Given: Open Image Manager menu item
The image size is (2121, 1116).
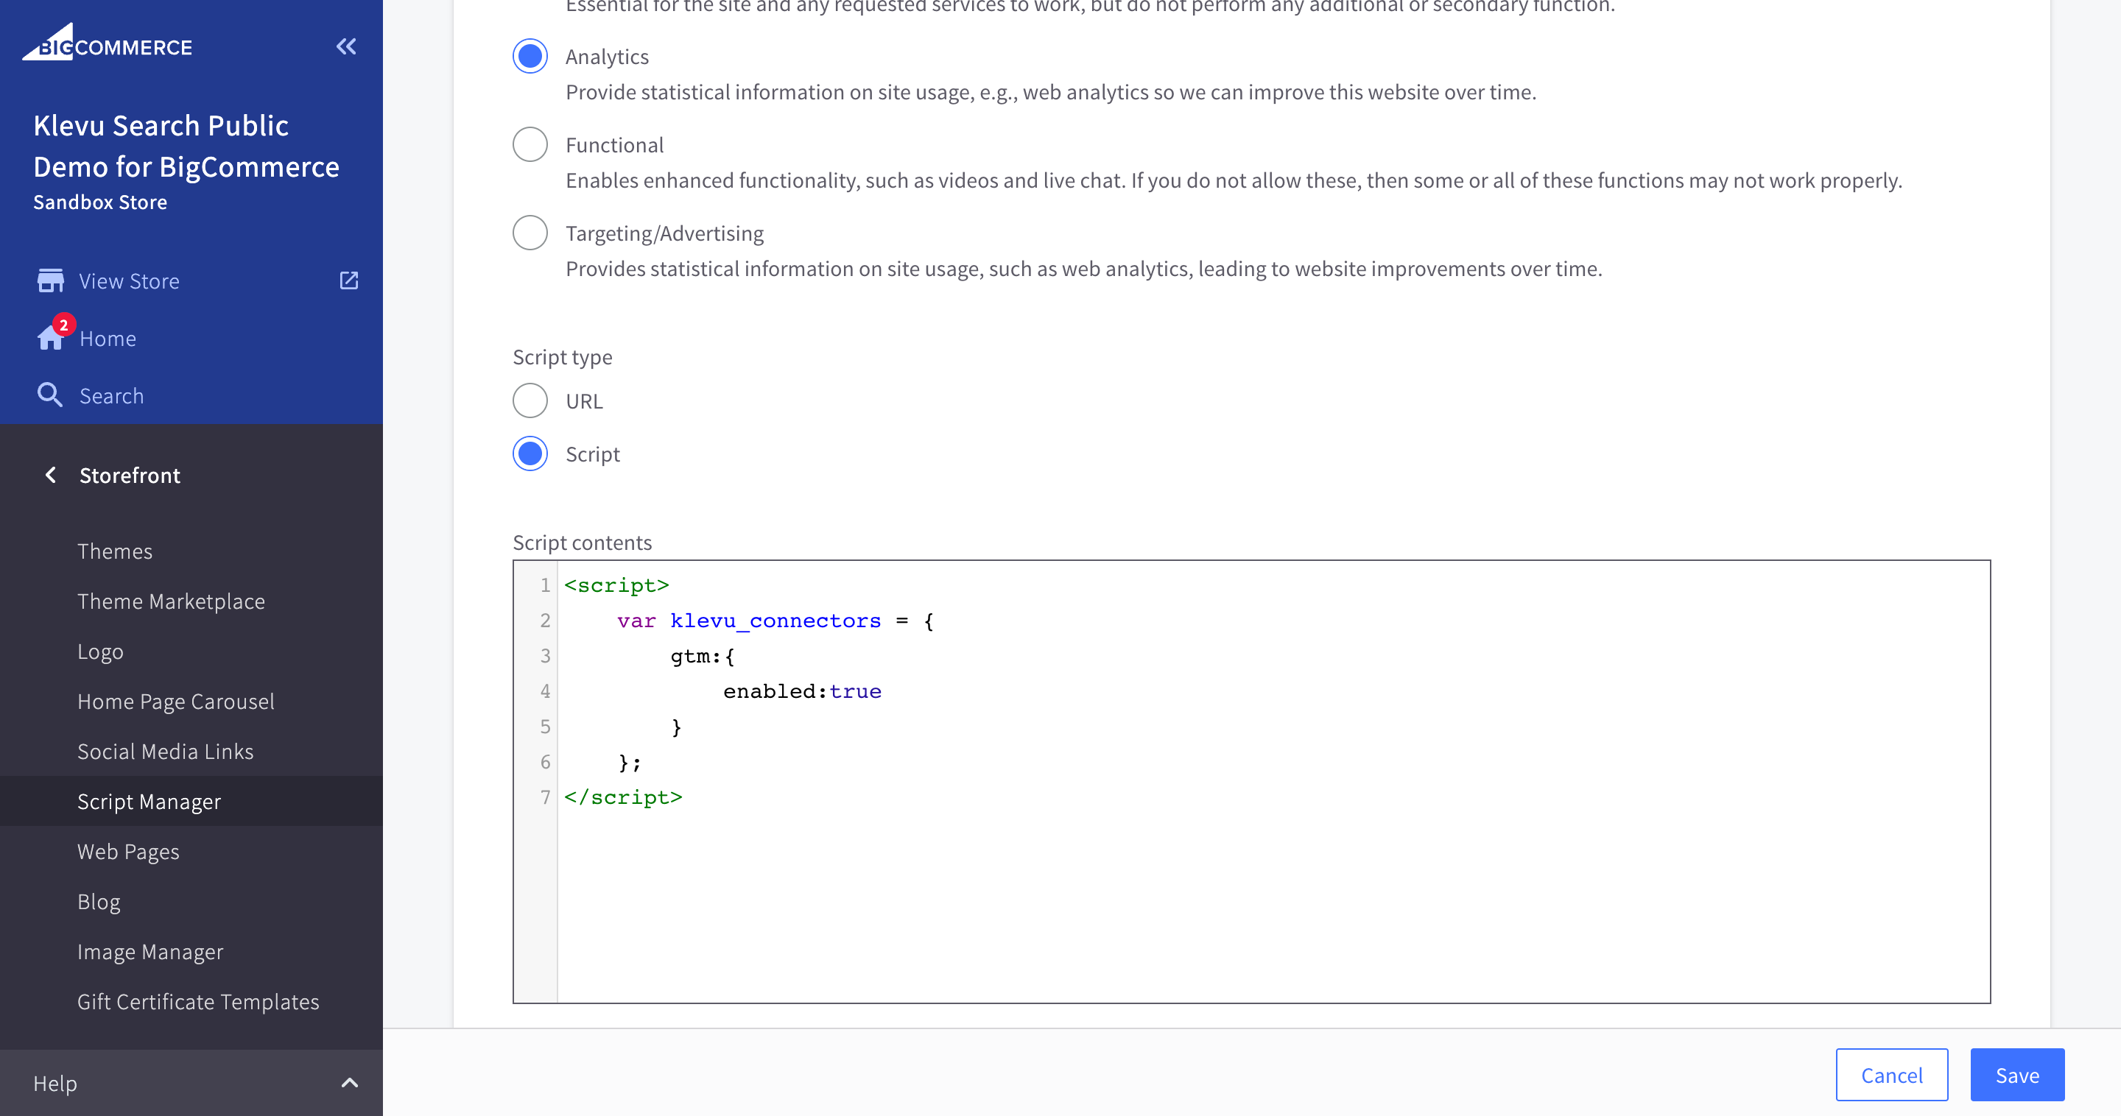Looking at the screenshot, I should pyautogui.click(x=151, y=951).
